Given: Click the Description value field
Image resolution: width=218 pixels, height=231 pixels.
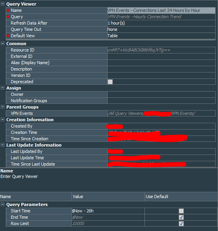Looking at the screenshot, I should tap(161, 69).
